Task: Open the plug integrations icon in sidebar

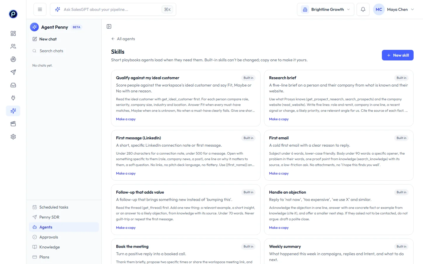Action: pos(13,98)
